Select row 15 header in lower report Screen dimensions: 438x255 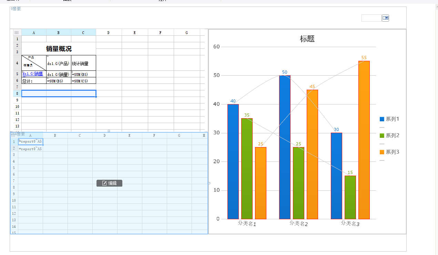point(14,233)
